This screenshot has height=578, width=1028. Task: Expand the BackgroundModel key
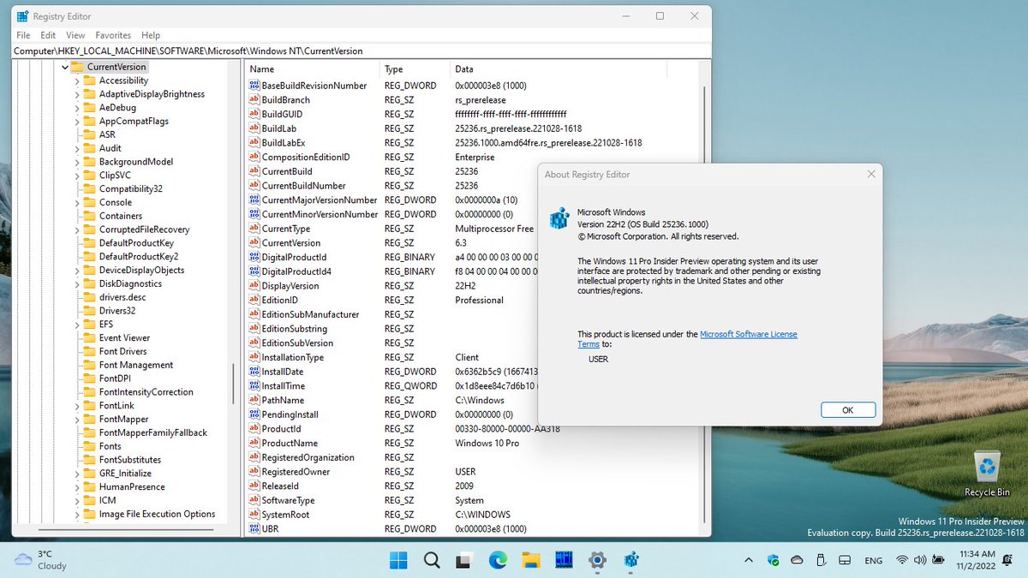click(x=77, y=162)
